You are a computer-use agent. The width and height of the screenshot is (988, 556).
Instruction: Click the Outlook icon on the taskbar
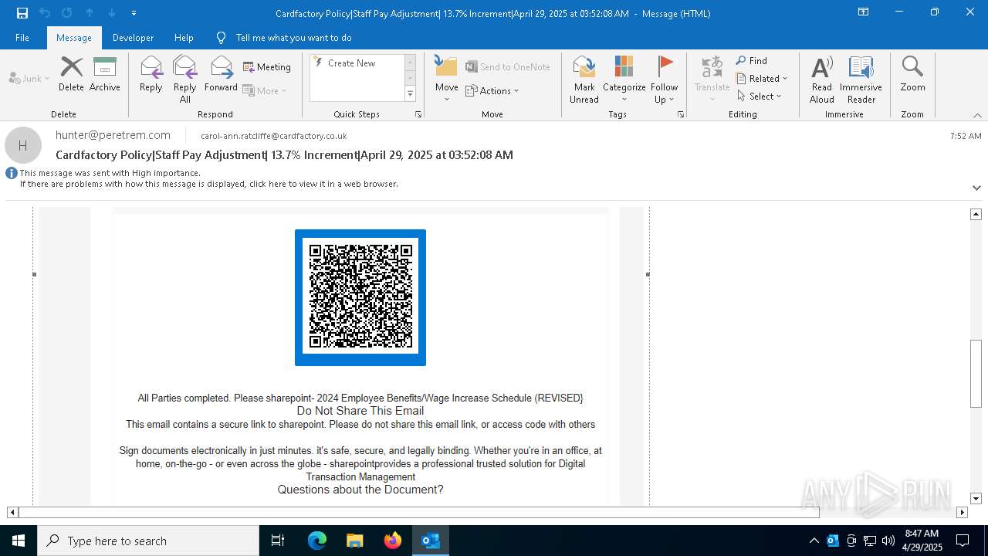[431, 541]
